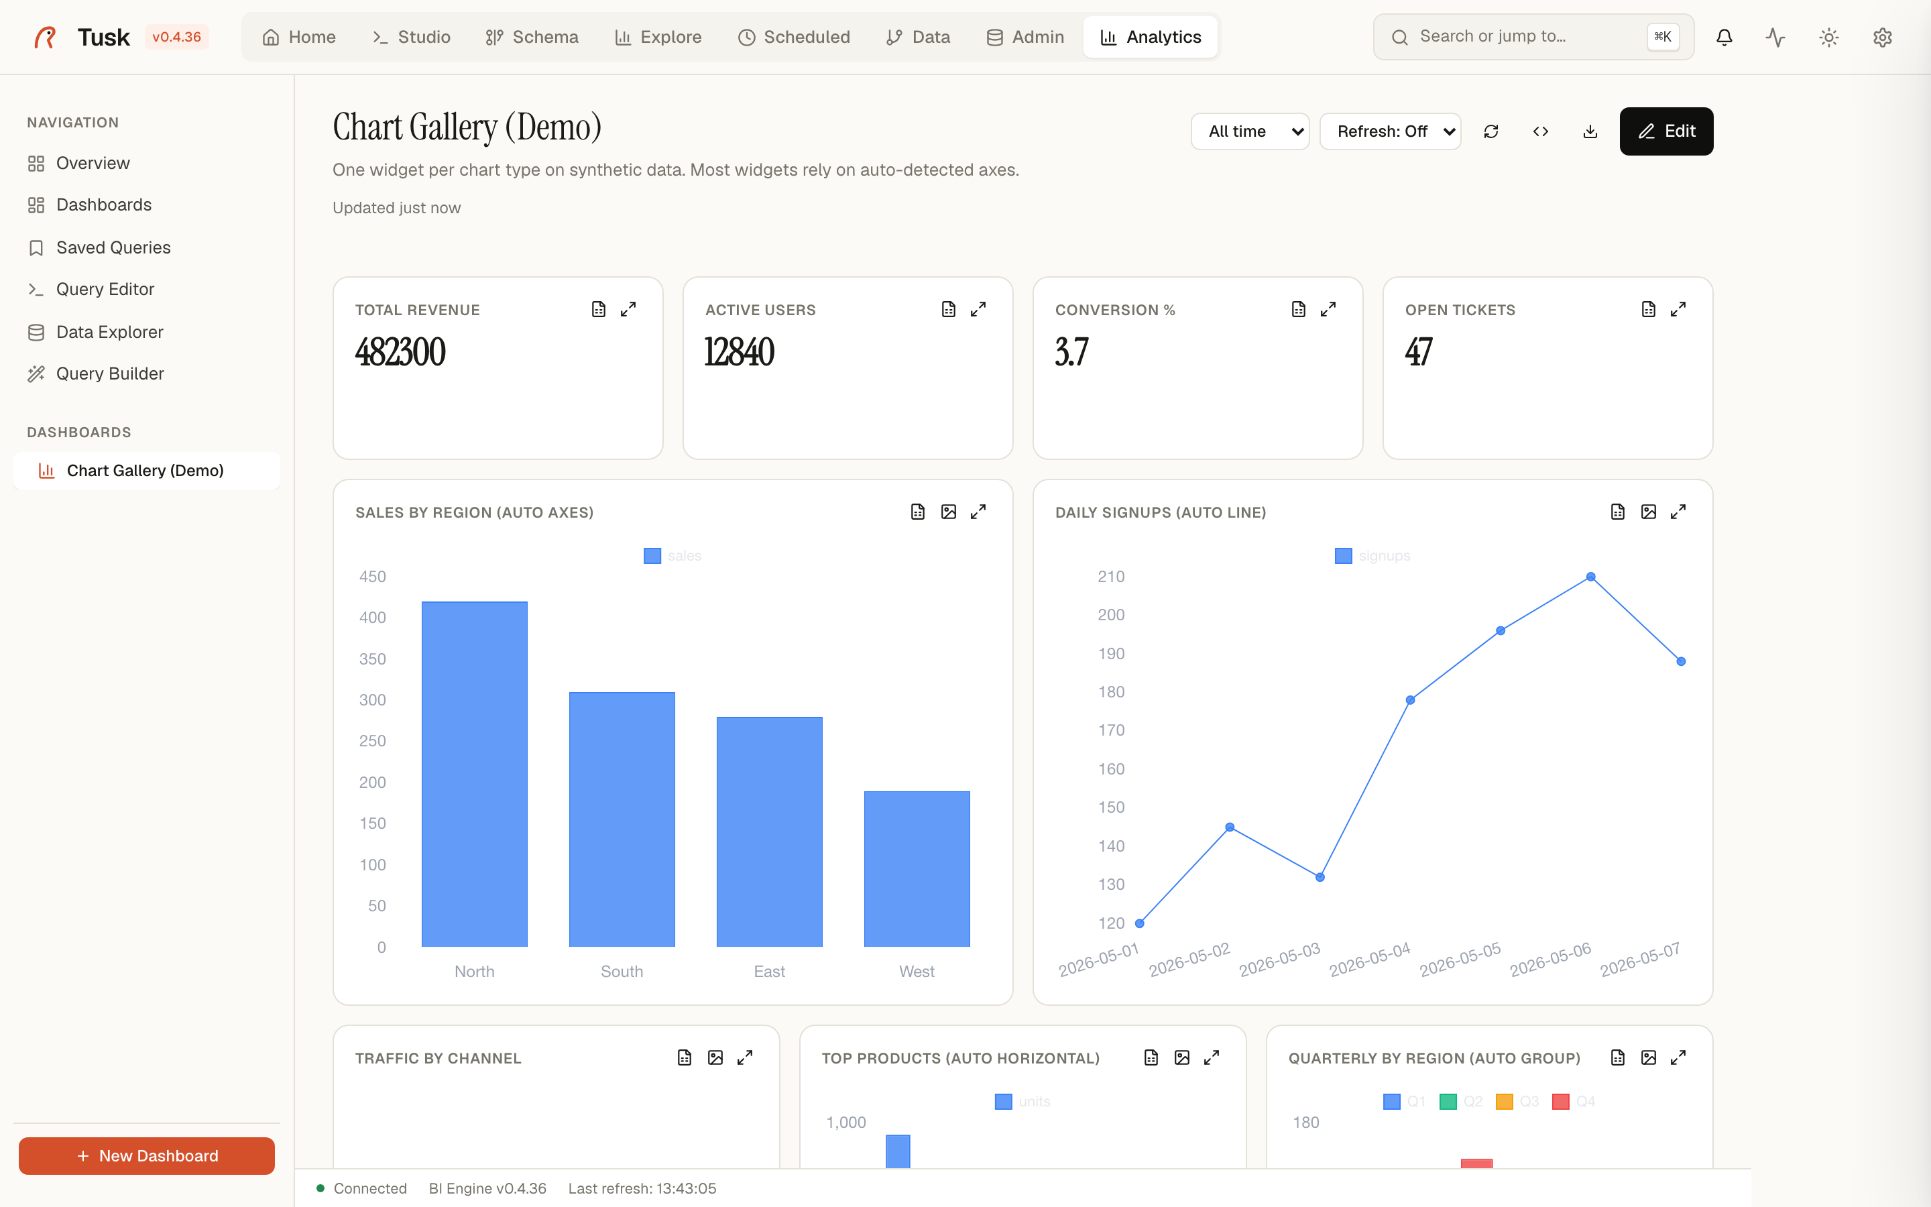
Task: Toggle sales series in legend
Action: pyautogui.click(x=672, y=556)
